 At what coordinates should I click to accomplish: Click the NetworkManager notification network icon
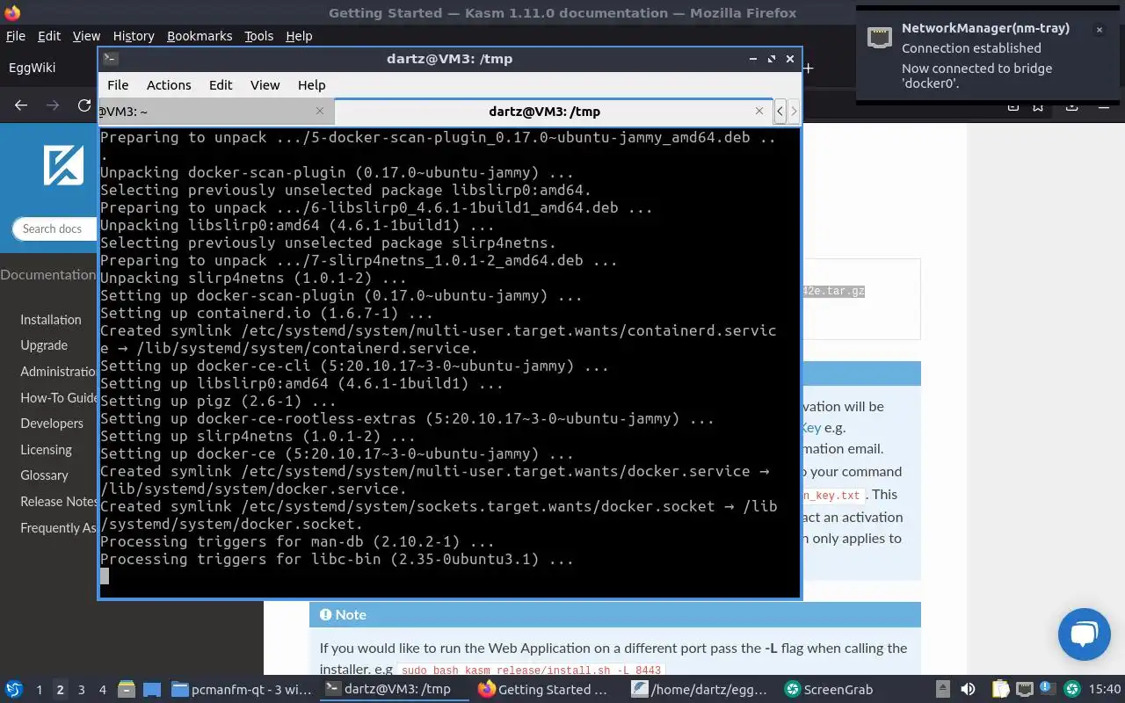(879, 38)
